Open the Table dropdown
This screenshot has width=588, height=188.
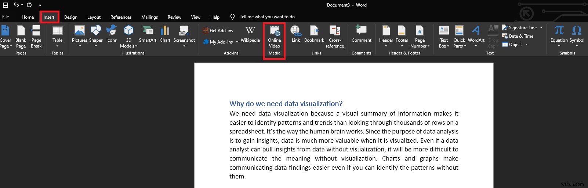pyautogui.click(x=58, y=36)
